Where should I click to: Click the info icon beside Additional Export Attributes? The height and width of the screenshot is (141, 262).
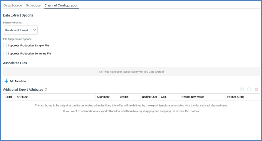[x=46, y=90]
